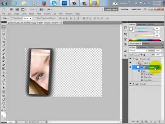Switch to the Adjustments panel tab

(135, 43)
